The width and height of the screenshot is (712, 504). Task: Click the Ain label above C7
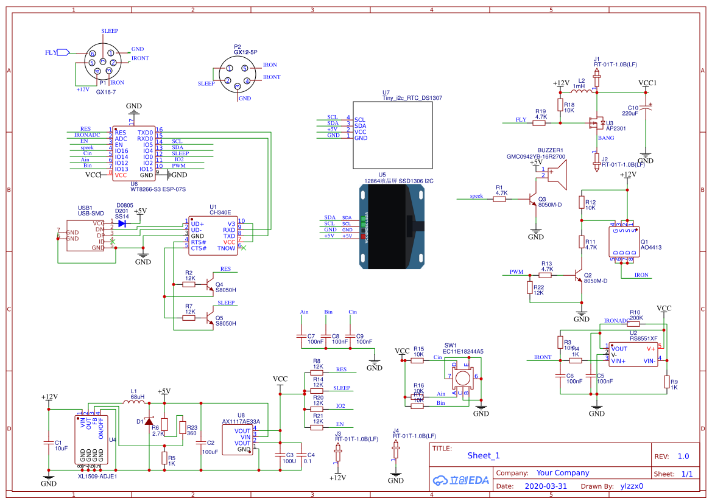pyautogui.click(x=305, y=312)
